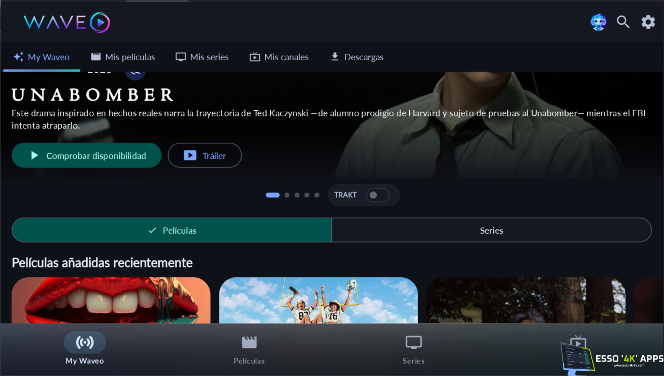Jump to the fifth carousel dot
The height and width of the screenshot is (376, 664).
pos(317,195)
